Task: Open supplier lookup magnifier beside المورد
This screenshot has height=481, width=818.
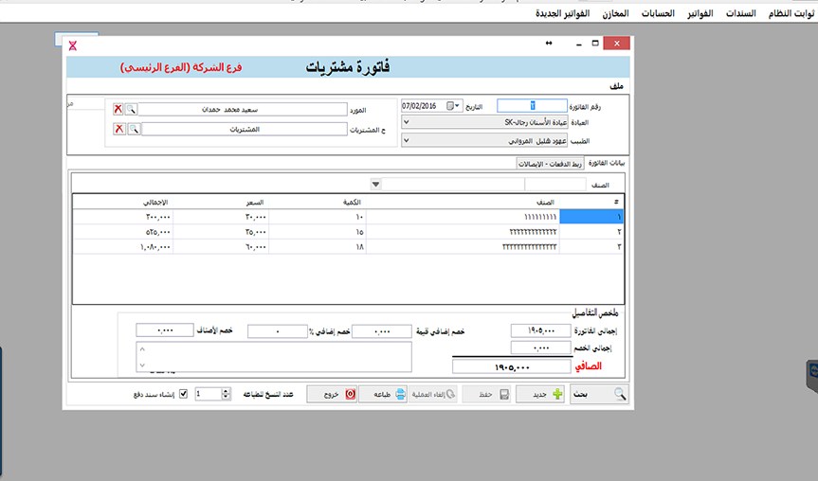Action: [x=132, y=109]
